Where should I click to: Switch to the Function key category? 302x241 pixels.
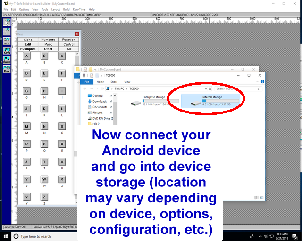point(69,40)
